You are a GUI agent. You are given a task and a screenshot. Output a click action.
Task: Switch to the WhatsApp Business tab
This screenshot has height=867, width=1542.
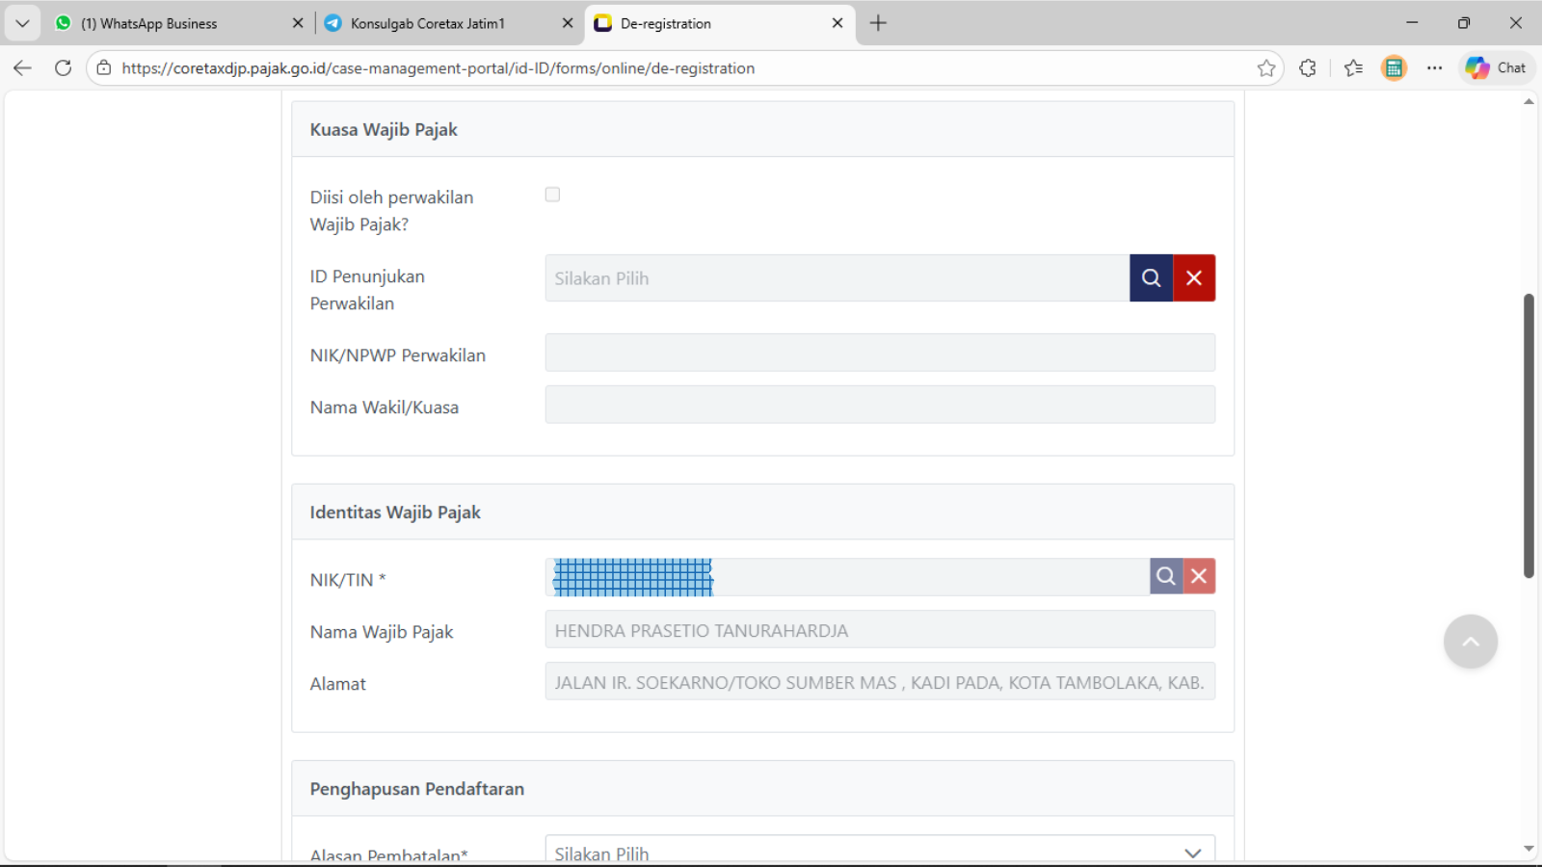pos(159,23)
